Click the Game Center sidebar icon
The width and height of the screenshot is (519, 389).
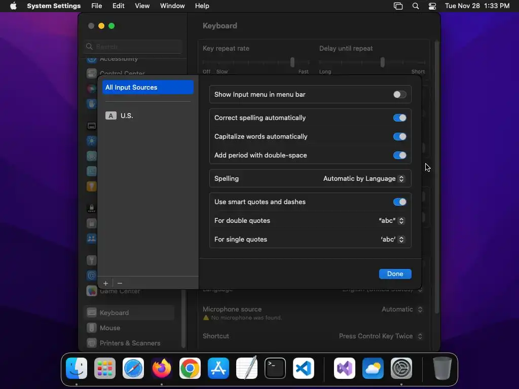coord(92,291)
